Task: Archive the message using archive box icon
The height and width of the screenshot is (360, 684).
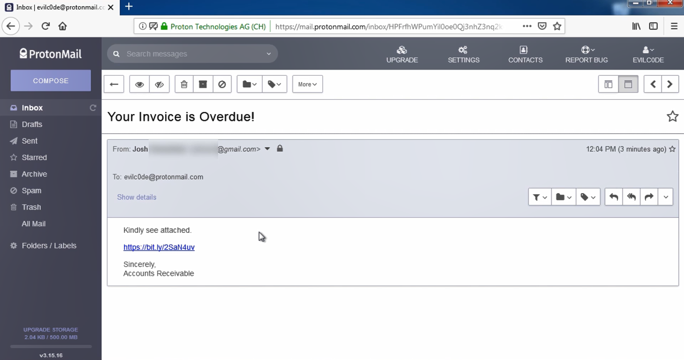Action: pyautogui.click(x=203, y=84)
